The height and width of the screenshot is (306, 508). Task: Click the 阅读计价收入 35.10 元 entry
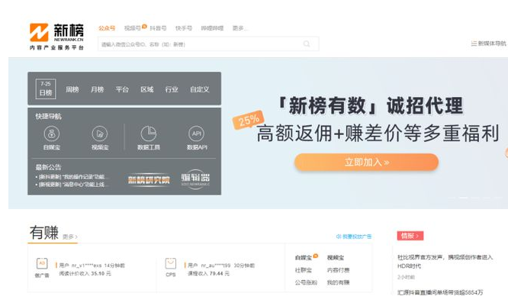(x=85, y=274)
